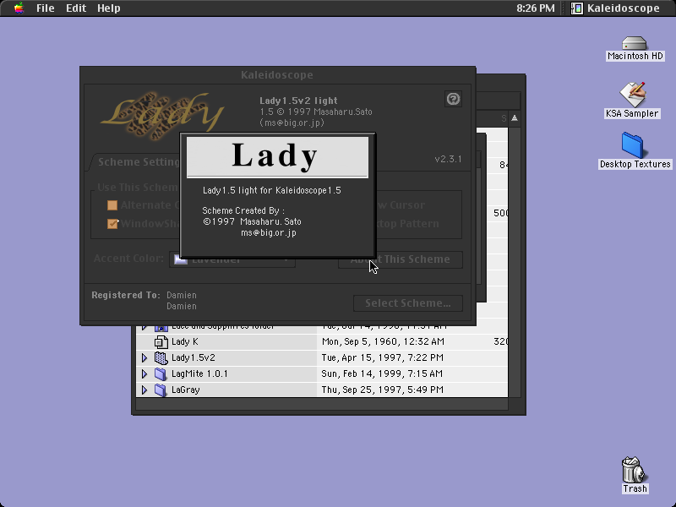
Task: Select the LaGray folder icon
Action: pos(161,390)
